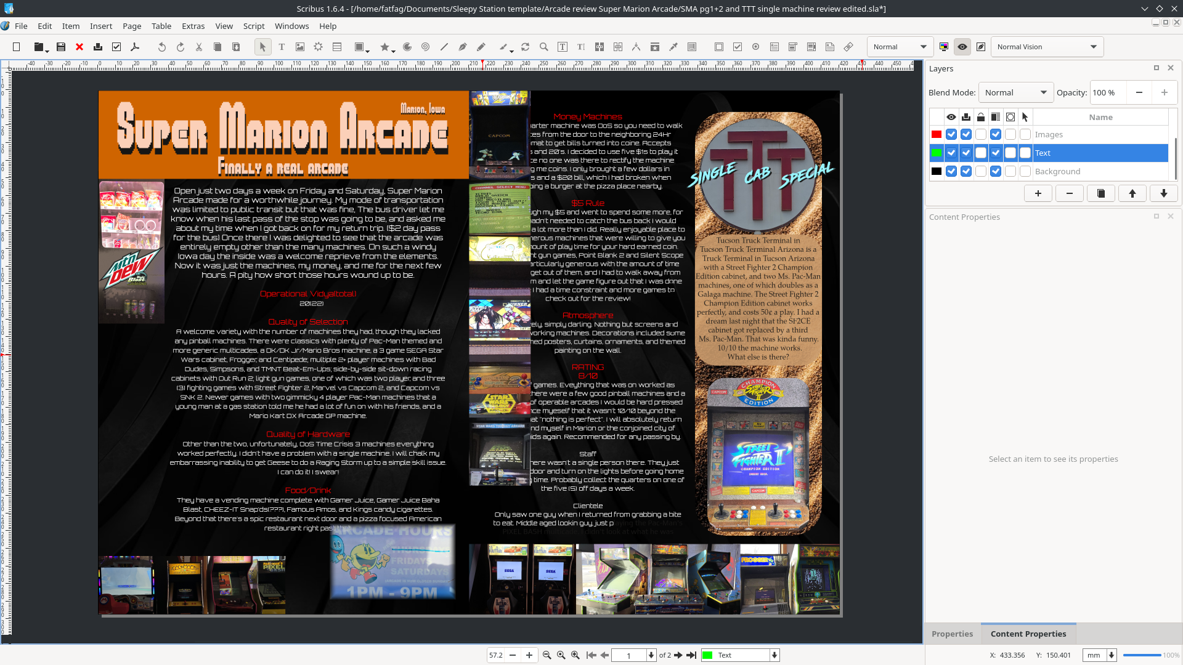Image resolution: width=1183 pixels, height=665 pixels.
Task: Toggle visibility checkbox of Images layer
Action: (x=951, y=134)
